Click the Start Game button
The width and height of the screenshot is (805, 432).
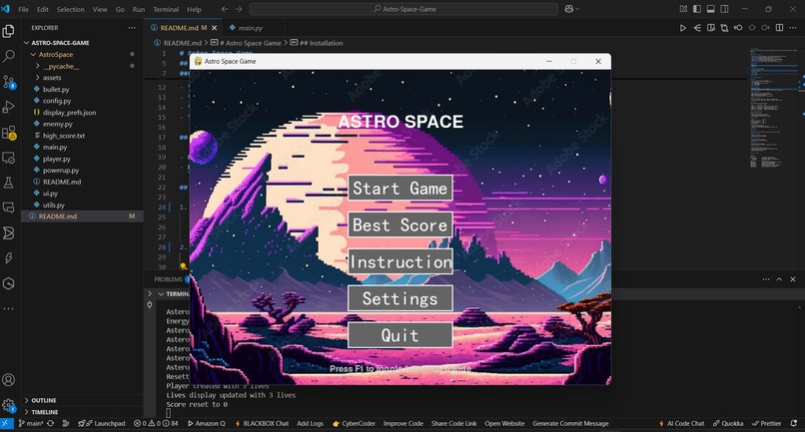pyautogui.click(x=400, y=188)
